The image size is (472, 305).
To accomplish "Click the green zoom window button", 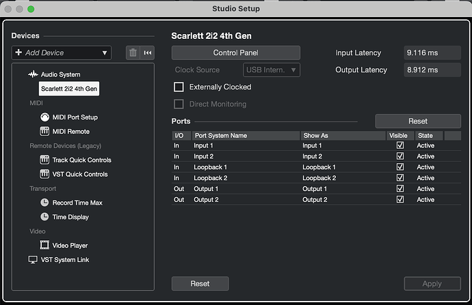I will click(x=31, y=9).
